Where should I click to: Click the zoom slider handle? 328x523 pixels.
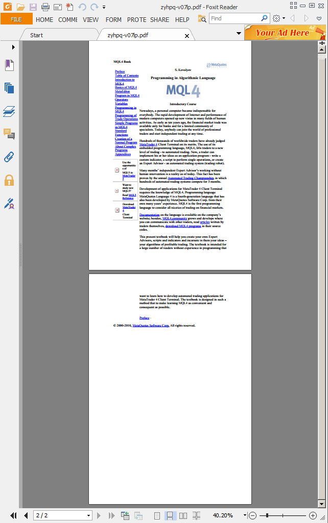pyautogui.click(x=267, y=515)
